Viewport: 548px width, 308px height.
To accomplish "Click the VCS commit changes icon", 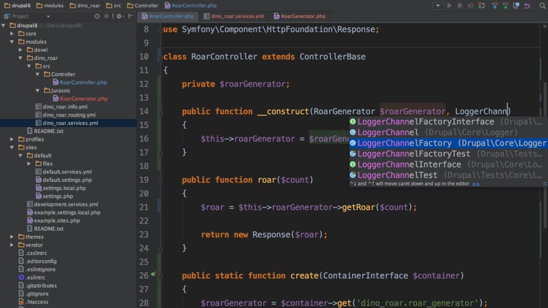I will click(x=505, y=5).
